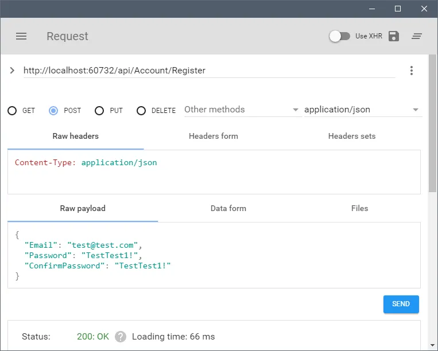Screen dimensions: 438x351
Task: Open the hamburger navigation menu
Action: [21, 36]
